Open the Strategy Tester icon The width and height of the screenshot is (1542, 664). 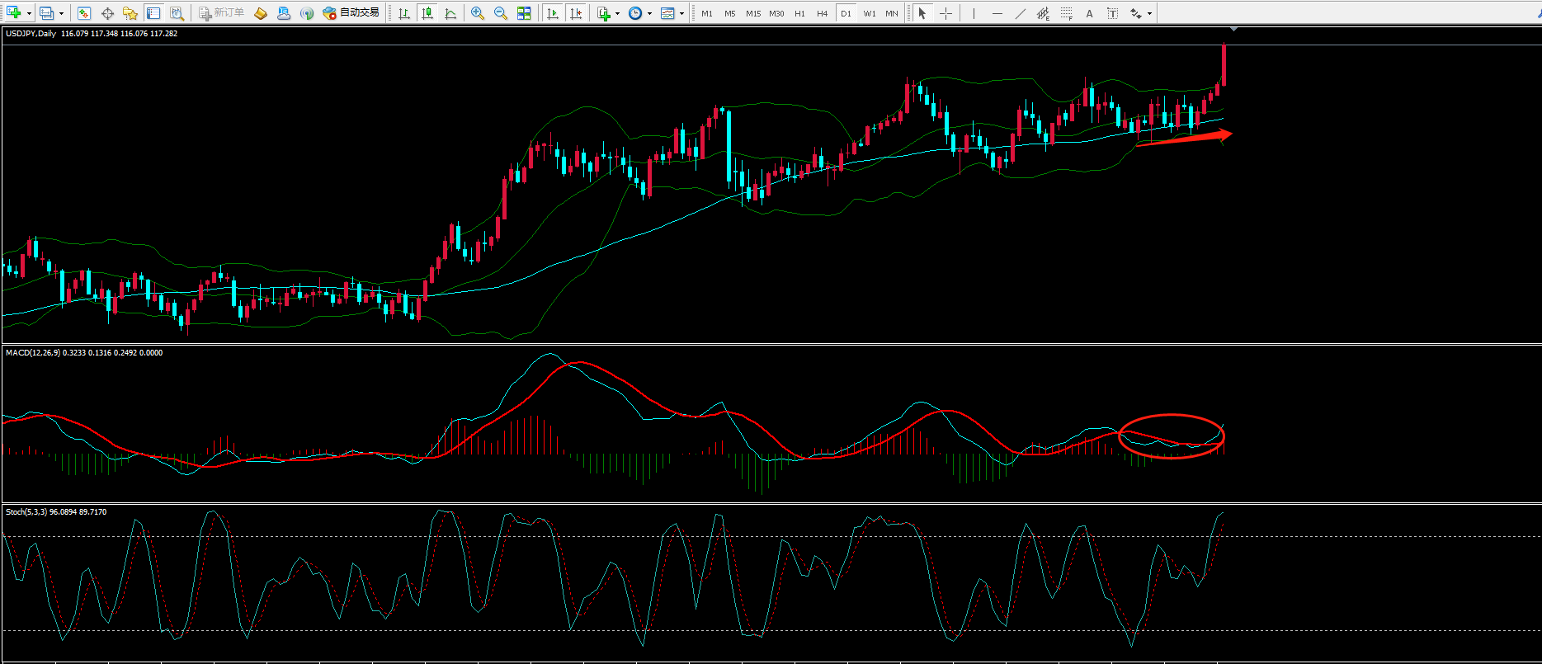click(177, 13)
